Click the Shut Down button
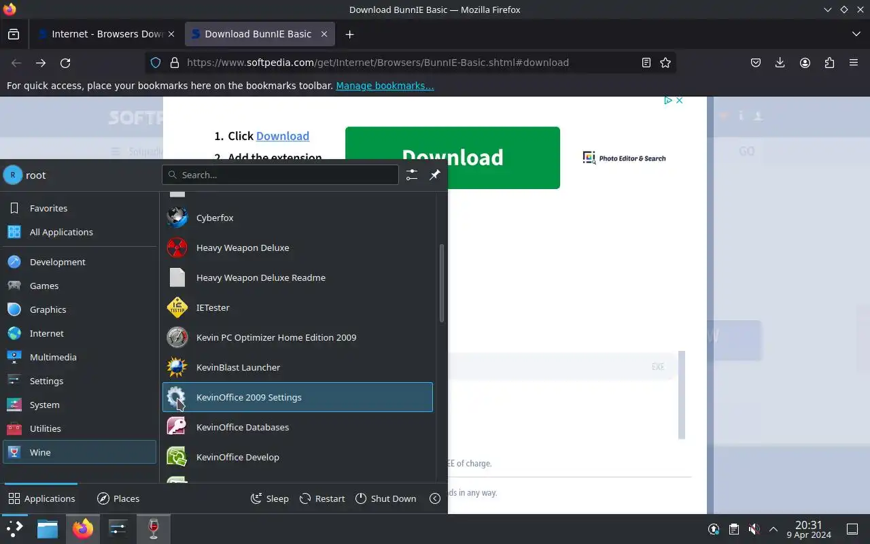The image size is (870, 544). 385,498
